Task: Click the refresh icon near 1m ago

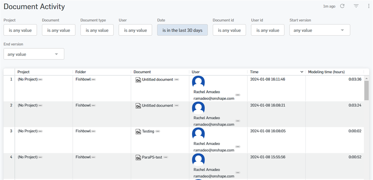Action: (342, 6)
